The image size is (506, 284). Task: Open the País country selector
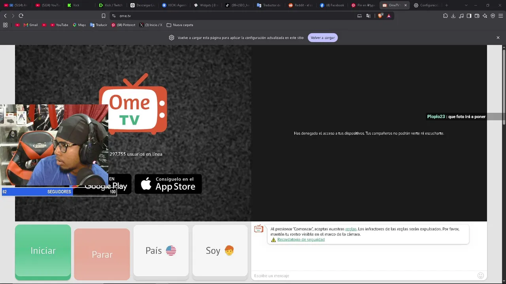[161, 250]
